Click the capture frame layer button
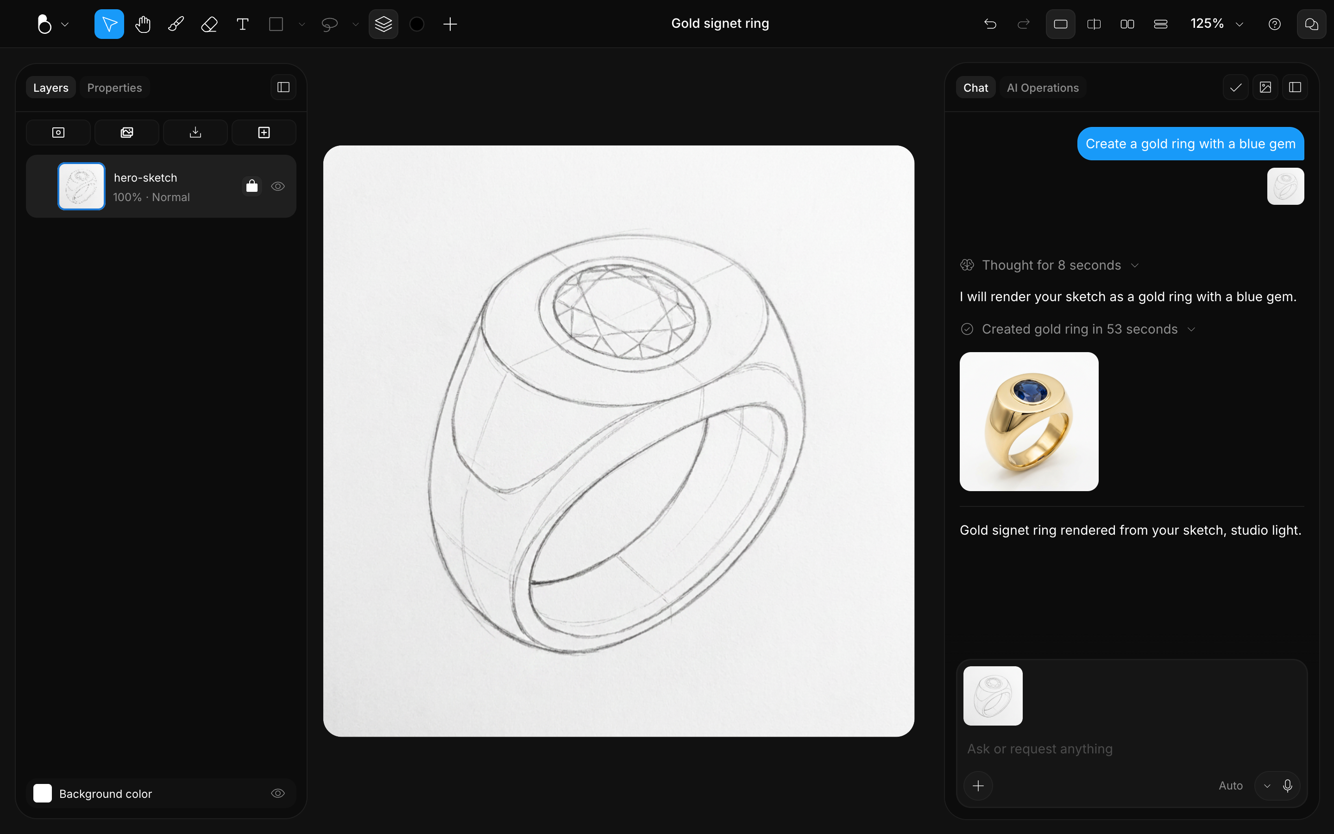1334x834 pixels. (58, 133)
